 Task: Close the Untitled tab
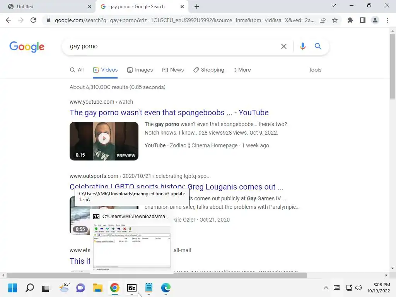pos(90,7)
